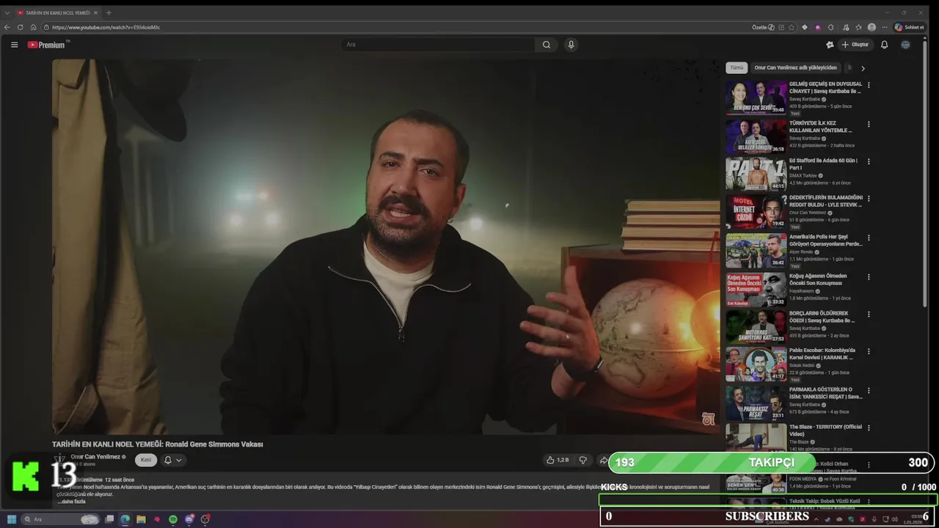Click Savaş Kurtbaba channel under GELMİŞ GEÇMİŞ
This screenshot has height=528, width=939.
click(x=805, y=99)
